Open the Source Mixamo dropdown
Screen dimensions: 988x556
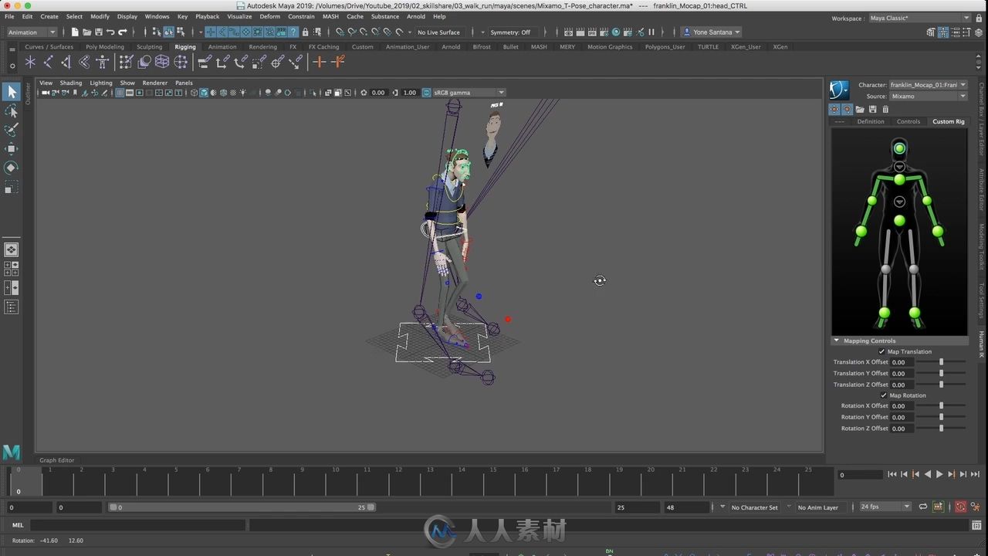pyautogui.click(x=927, y=97)
